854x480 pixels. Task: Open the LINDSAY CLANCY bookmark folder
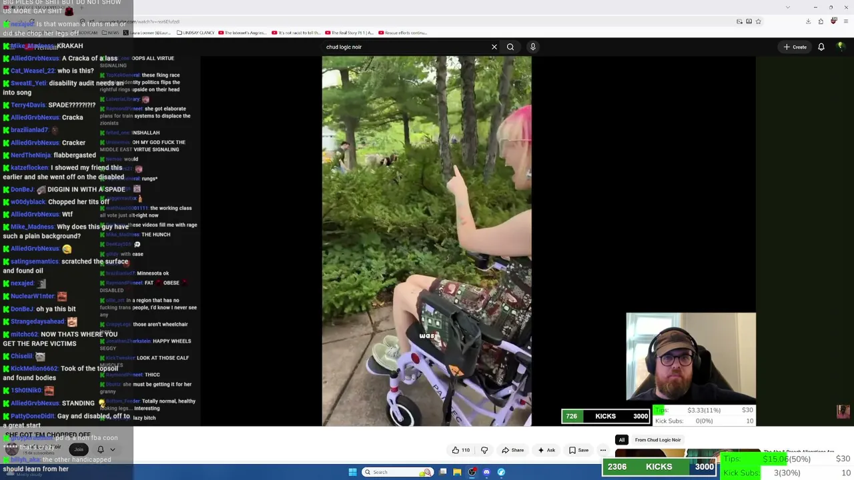(x=197, y=33)
